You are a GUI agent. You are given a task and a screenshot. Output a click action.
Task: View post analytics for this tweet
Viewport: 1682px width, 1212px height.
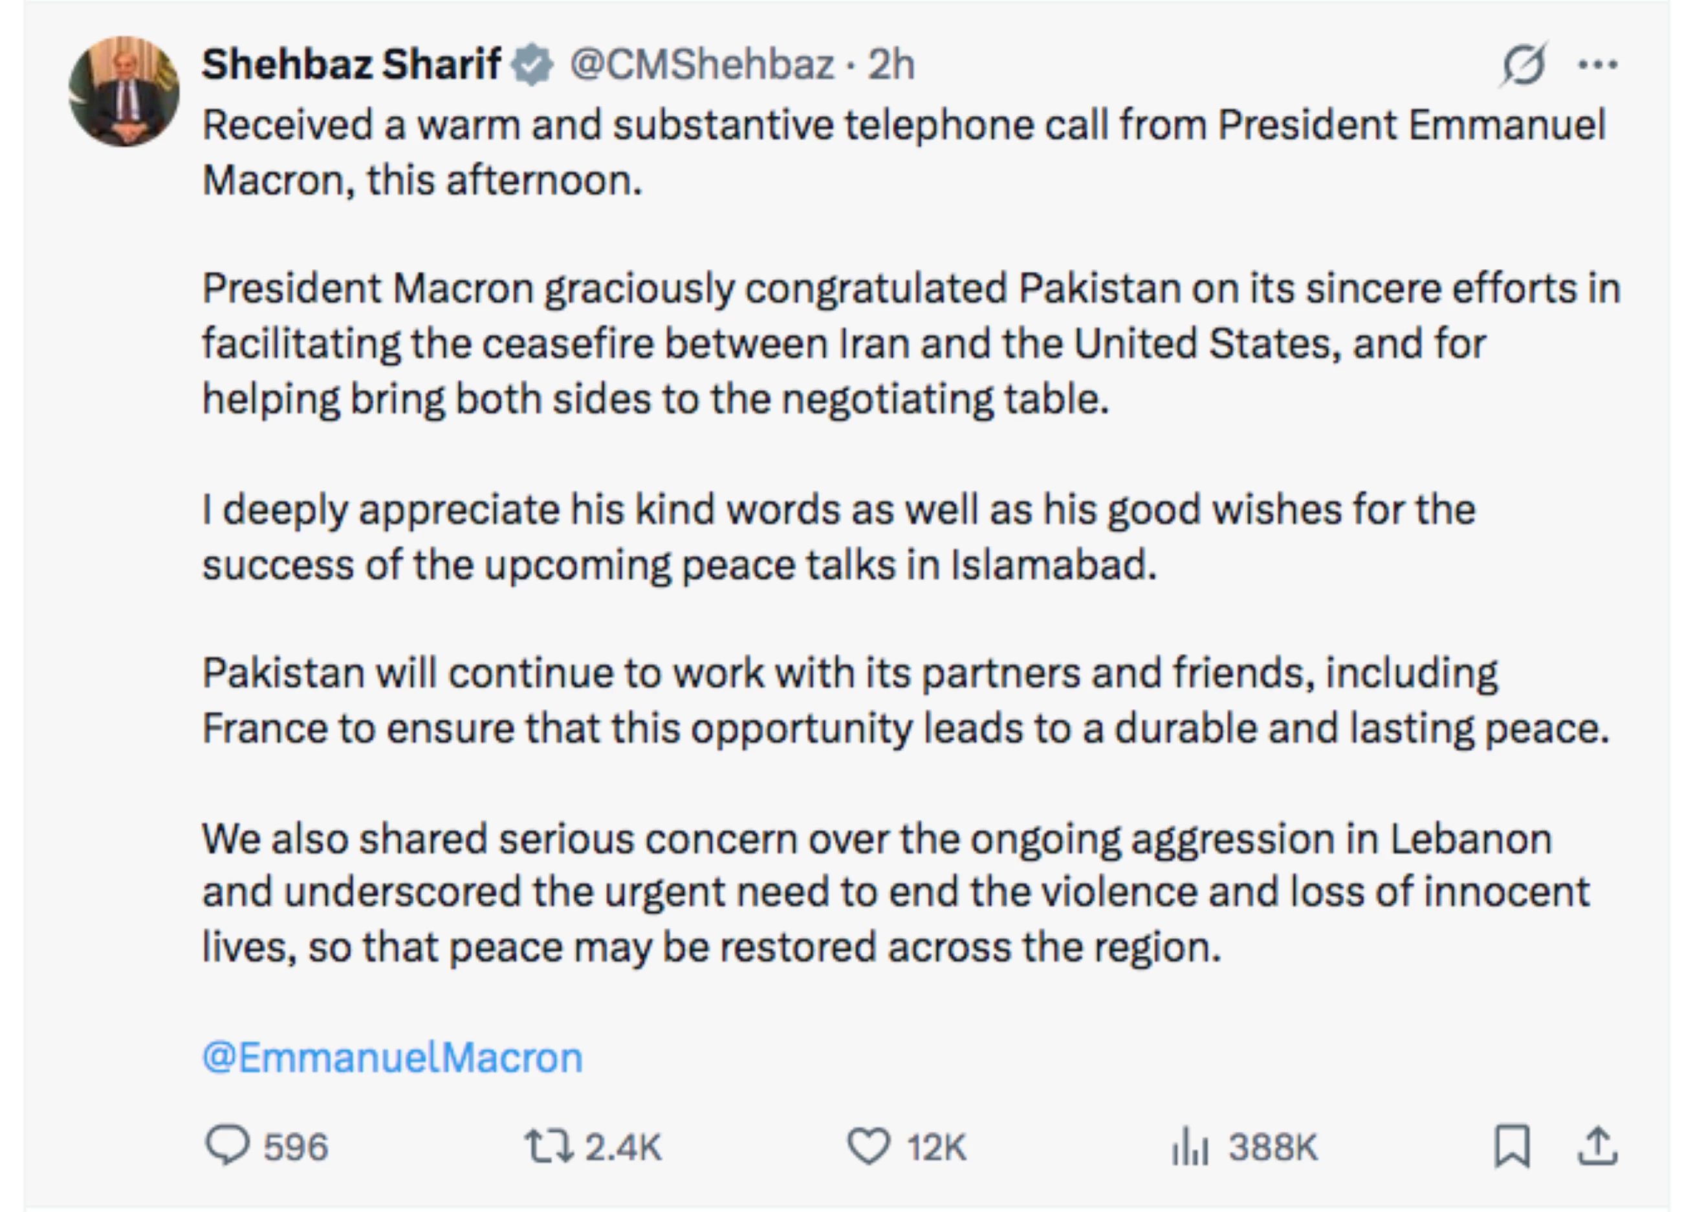1192,1147
